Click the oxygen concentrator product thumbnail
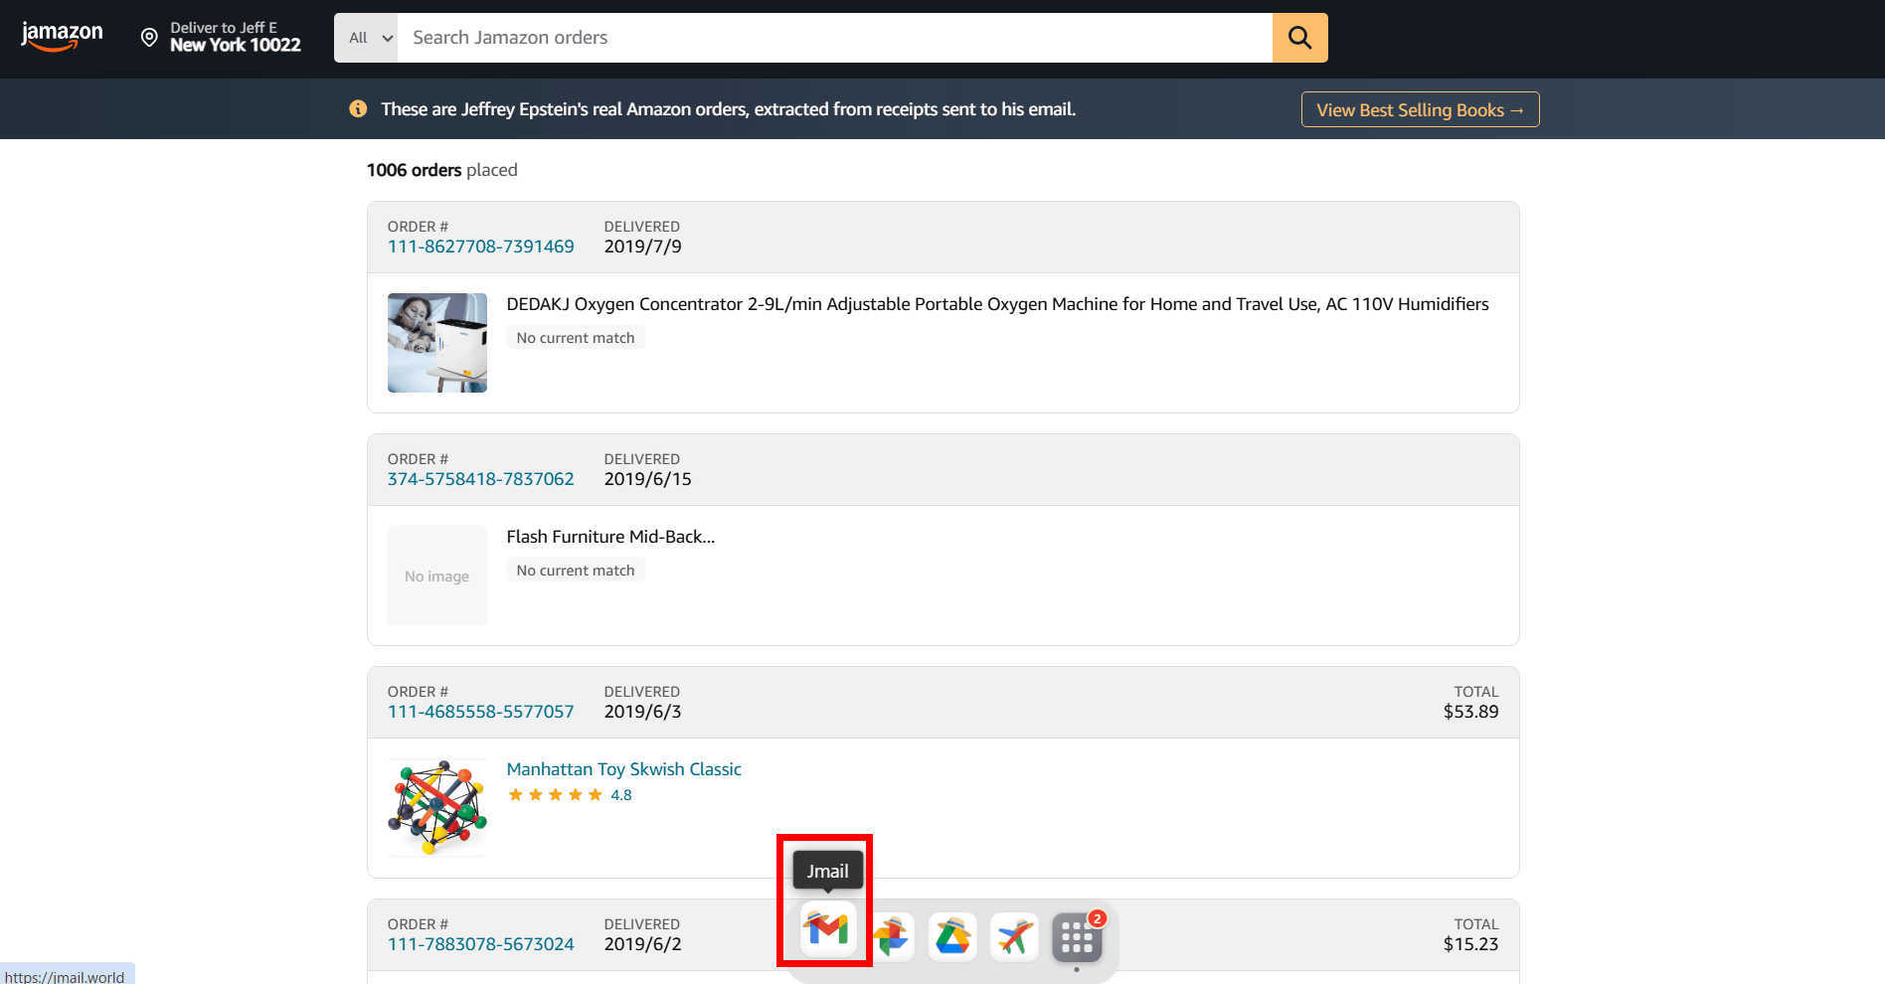This screenshot has height=984, width=1885. click(x=437, y=343)
